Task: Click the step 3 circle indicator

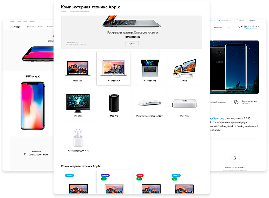Action: pyautogui.click(x=235, y=158)
